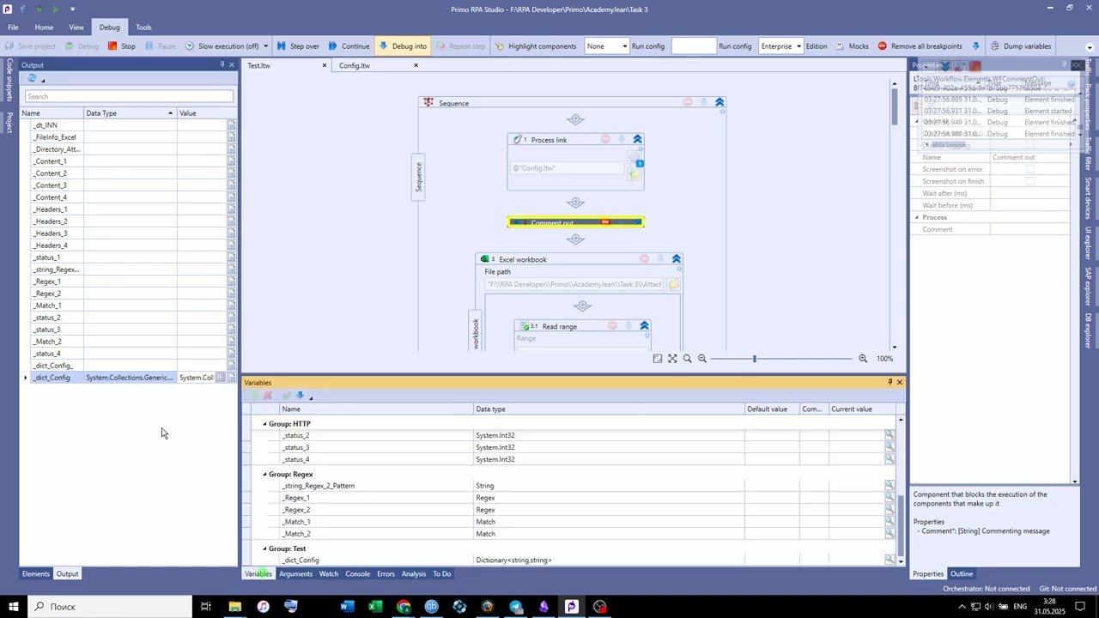This screenshot has width=1099, height=618.
Task: Collapse Group: Regex in Variables
Action: pos(264,475)
